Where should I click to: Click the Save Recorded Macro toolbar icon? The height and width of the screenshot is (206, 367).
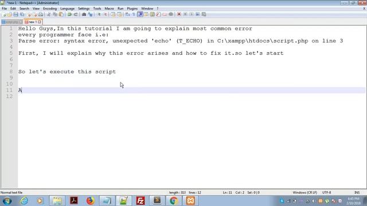point(204,14)
